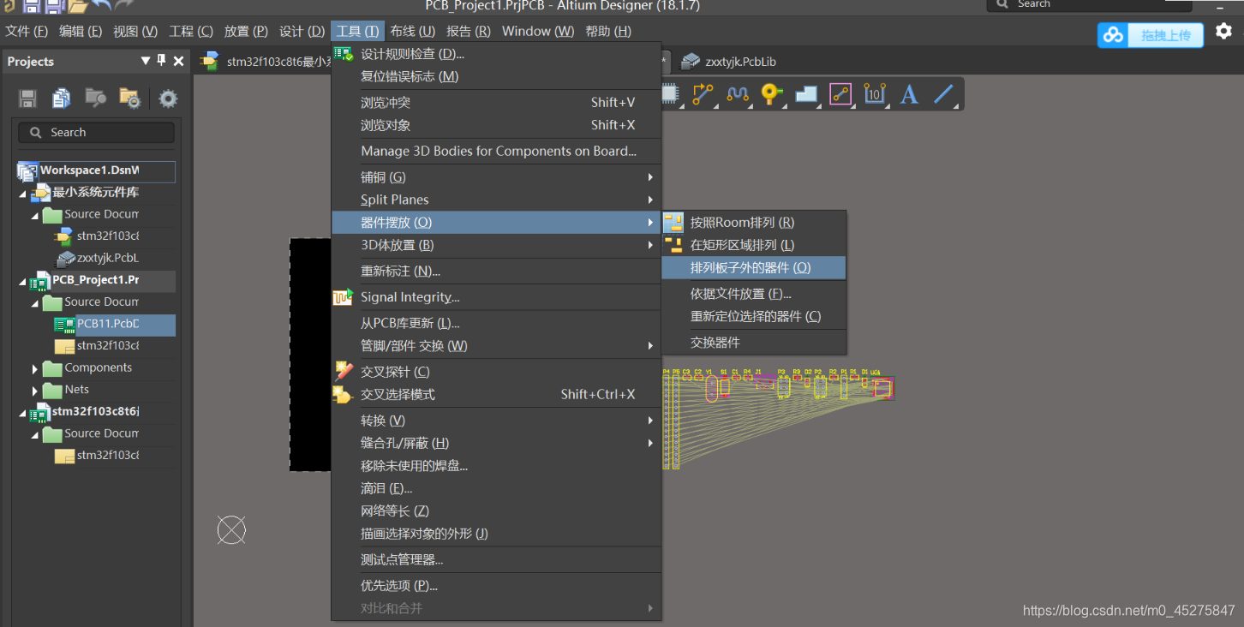Open the 放置 (P) menu
Viewport: 1244px width, 627px height.
(x=246, y=31)
